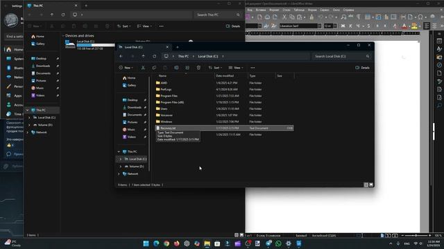
Task: Rename the selected file via toolbar icon
Action: click(176, 68)
